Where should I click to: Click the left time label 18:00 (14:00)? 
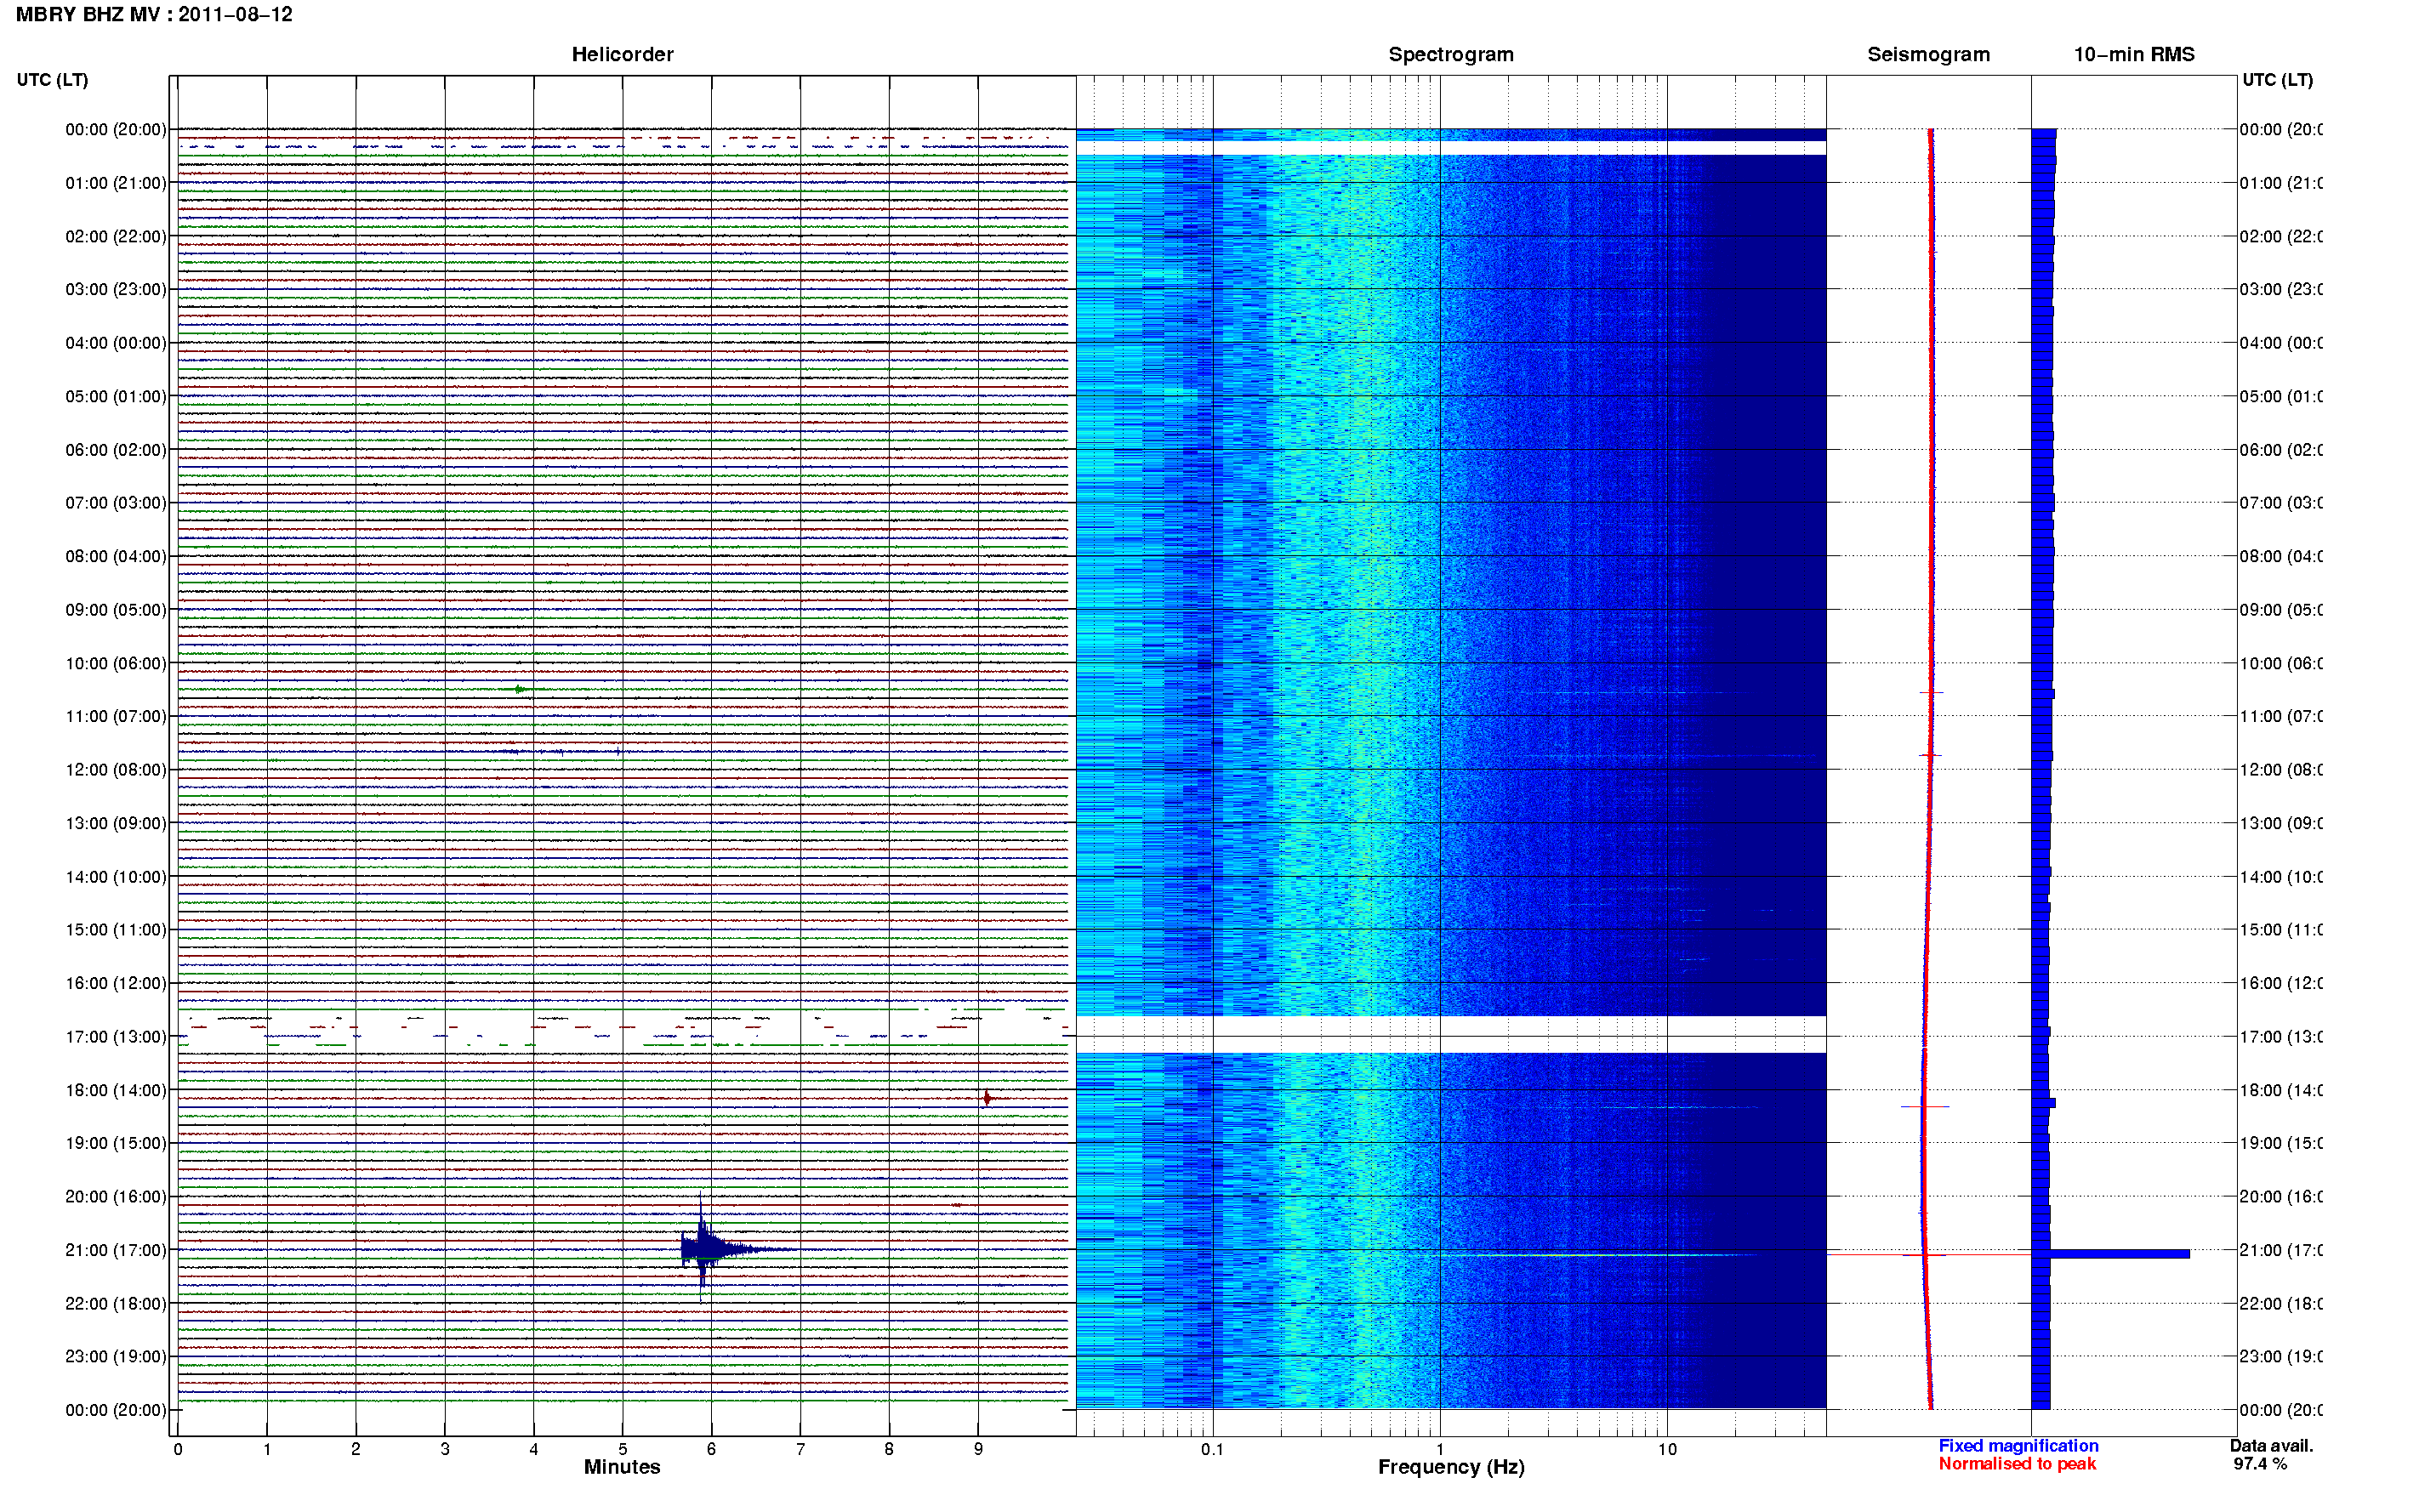coord(116,1091)
